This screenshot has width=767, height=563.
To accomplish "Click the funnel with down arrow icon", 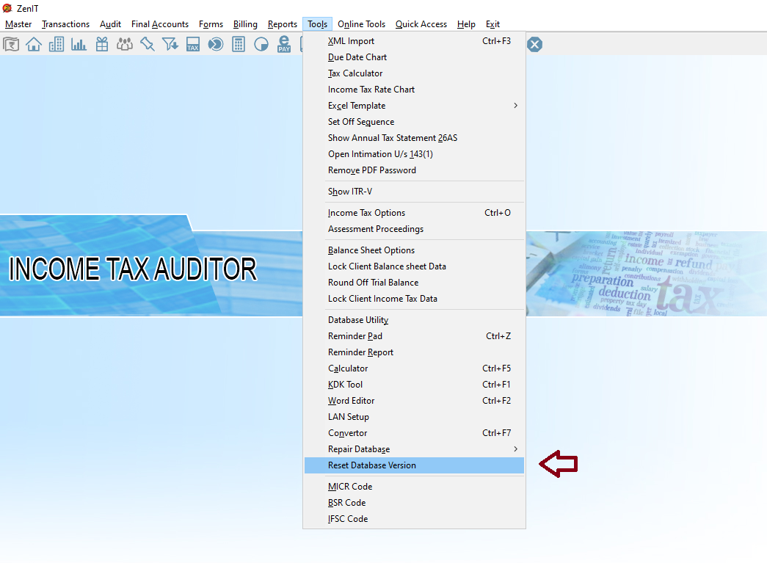I will [x=170, y=45].
